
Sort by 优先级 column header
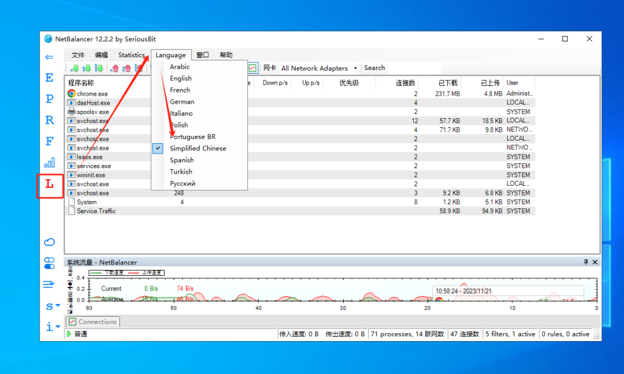tap(349, 83)
